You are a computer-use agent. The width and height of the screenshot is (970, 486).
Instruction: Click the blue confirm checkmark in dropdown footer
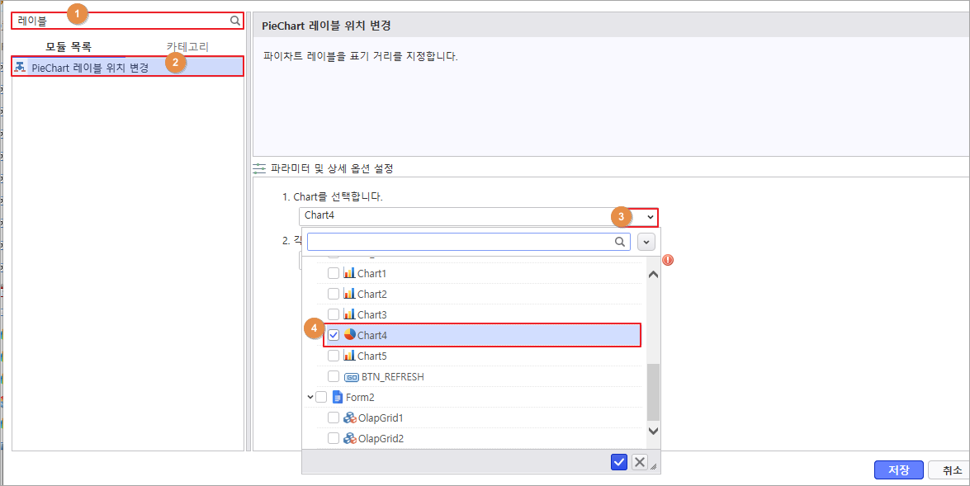pos(619,462)
